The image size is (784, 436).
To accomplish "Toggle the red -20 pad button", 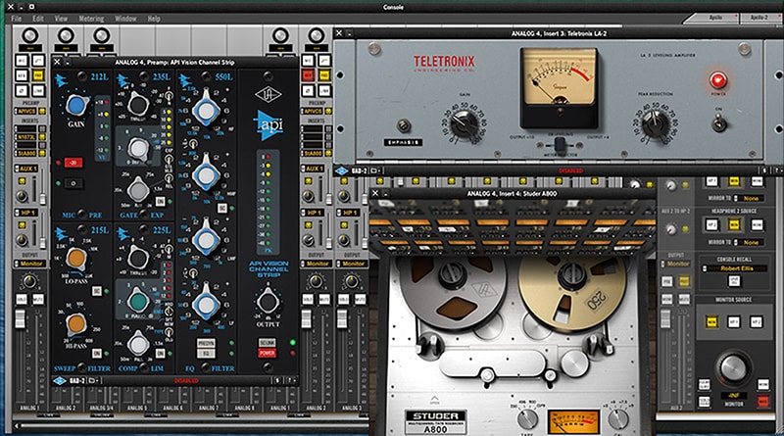I will point(73,163).
